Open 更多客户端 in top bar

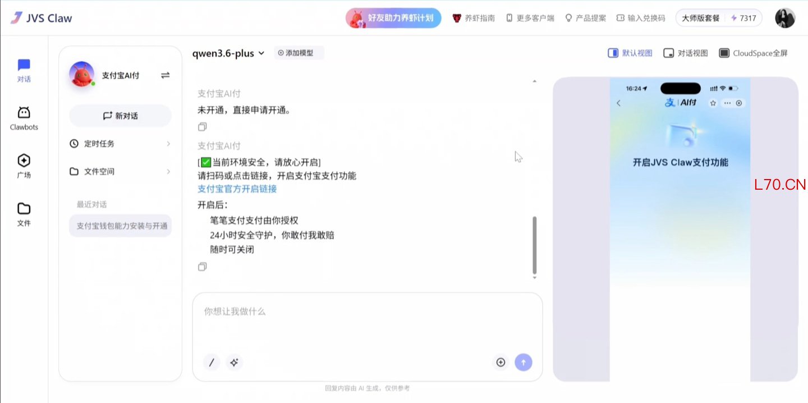530,18
